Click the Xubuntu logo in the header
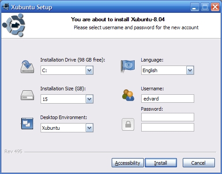This screenshot has height=174, width=222. [x=14, y=25]
